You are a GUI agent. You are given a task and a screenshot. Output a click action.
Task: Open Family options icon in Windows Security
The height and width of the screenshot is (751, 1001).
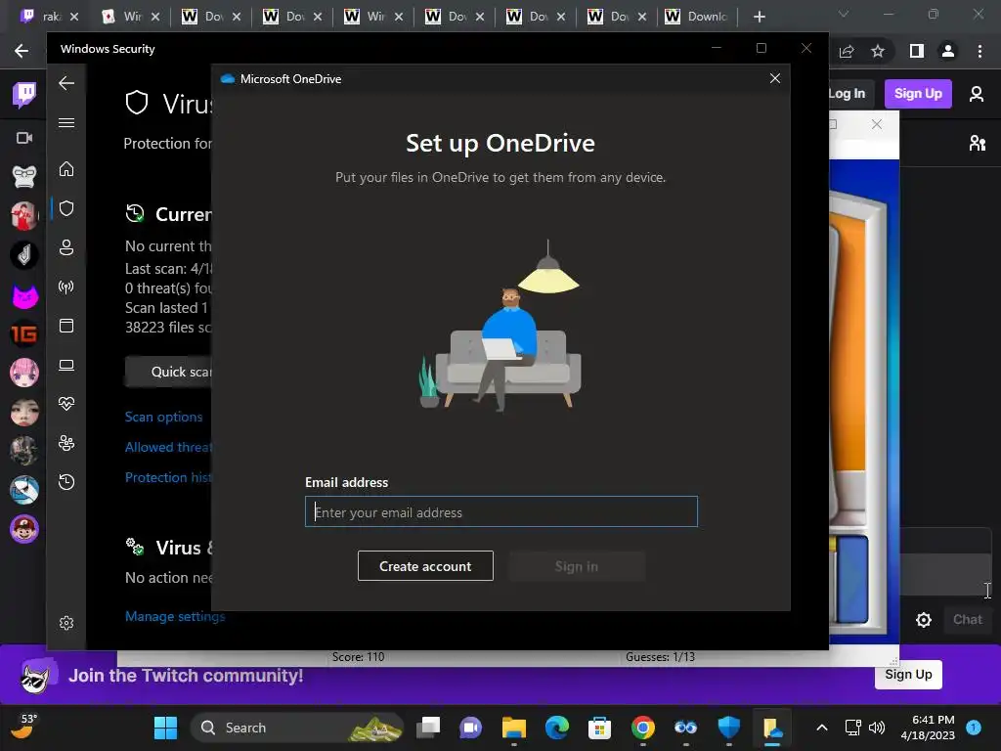tap(66, 443)
